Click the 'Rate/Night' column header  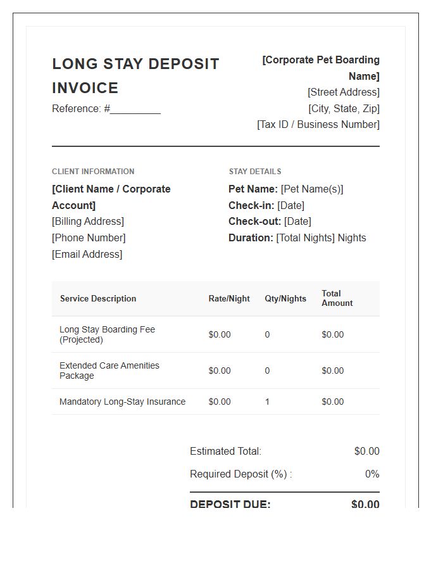229,298
